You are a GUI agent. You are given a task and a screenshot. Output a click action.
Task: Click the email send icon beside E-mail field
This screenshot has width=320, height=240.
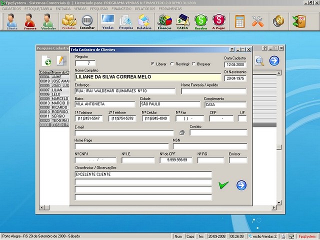pyautogui.click(x=182, y=132)
